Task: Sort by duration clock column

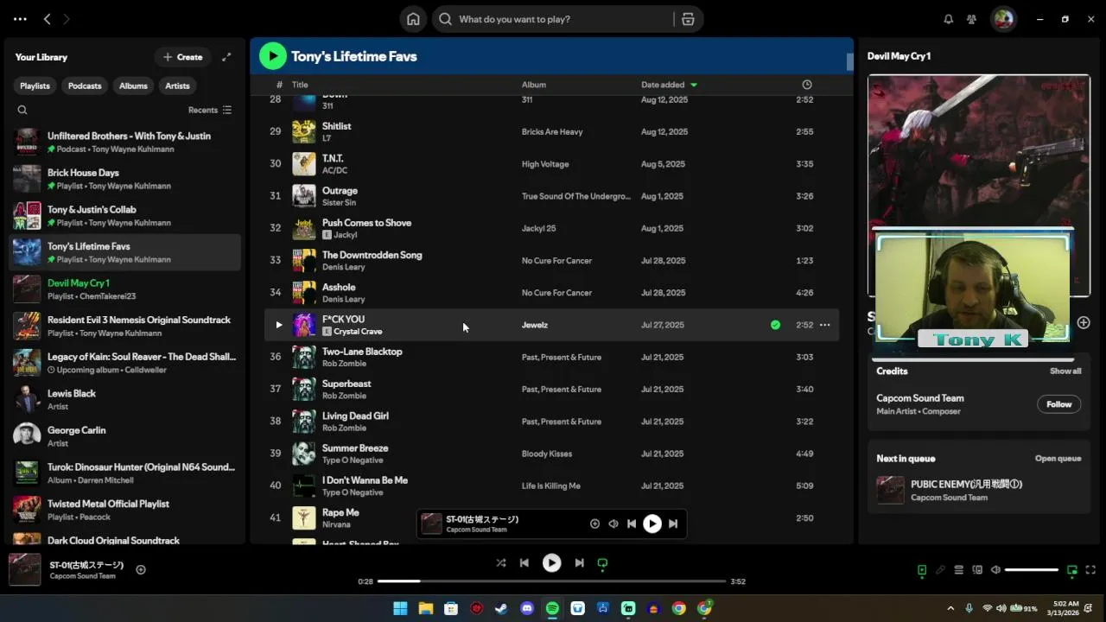Action: click(x=807, y=85)
